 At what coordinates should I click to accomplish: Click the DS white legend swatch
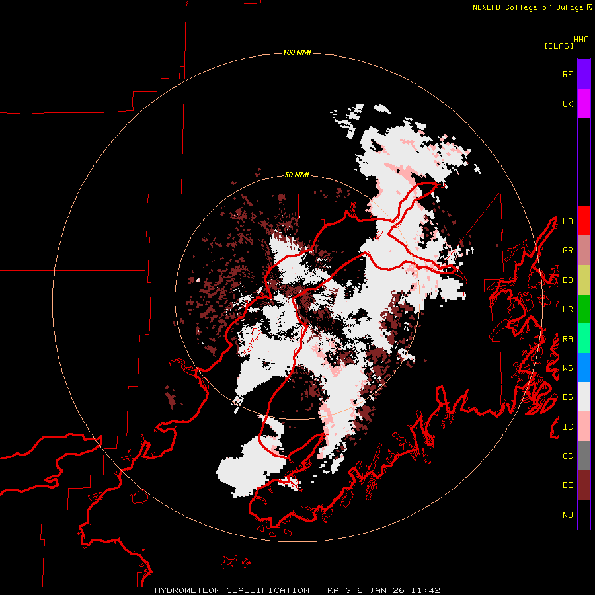click(584, 397)
